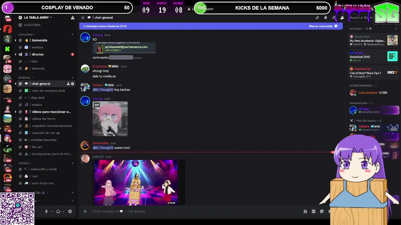Play yukix30's disco dance video
The height and width of the screenshot is (225, 401).
pos(136,182)
